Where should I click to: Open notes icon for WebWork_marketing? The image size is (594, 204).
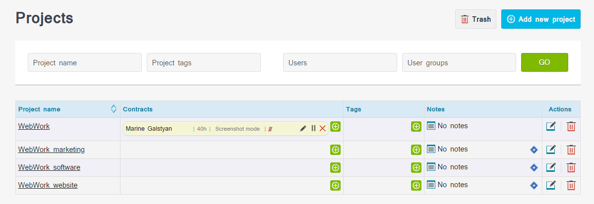(x=431, y=149)
